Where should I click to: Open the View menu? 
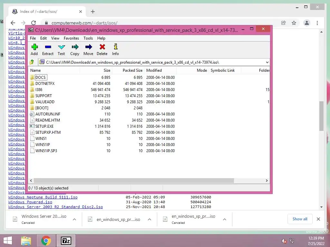click(55, 38)
